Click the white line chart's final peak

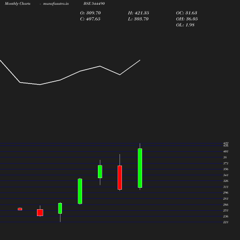click(x=140, y=60)
